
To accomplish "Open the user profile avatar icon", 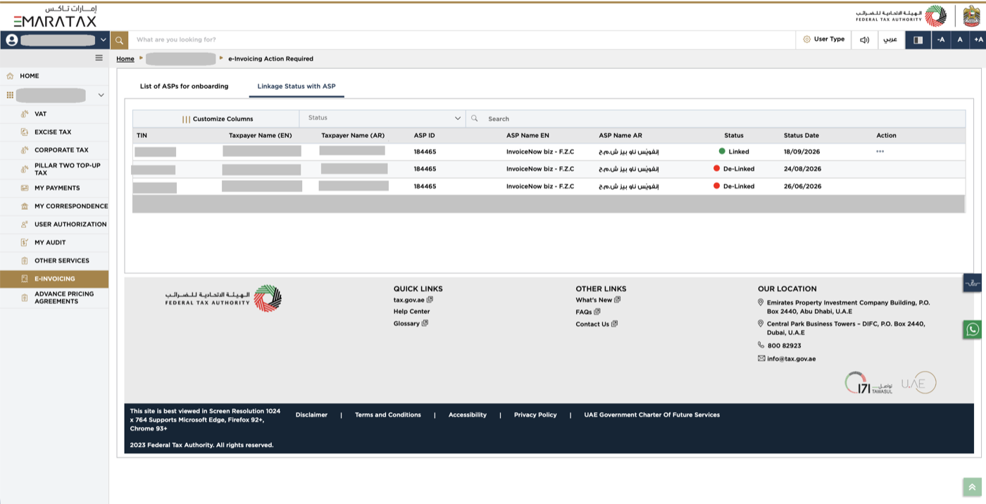I will click(x=11, y=40).
